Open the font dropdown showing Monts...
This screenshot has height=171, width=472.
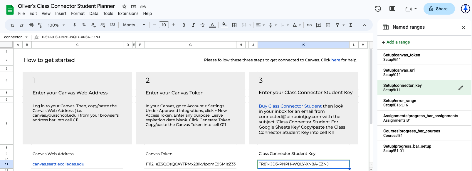[x=134, y=25]
